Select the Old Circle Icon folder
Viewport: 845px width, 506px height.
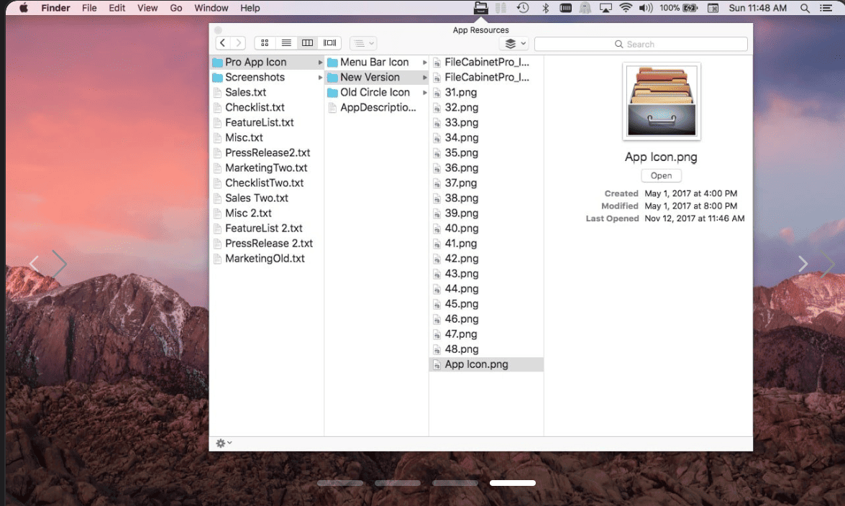pos(377,92)
